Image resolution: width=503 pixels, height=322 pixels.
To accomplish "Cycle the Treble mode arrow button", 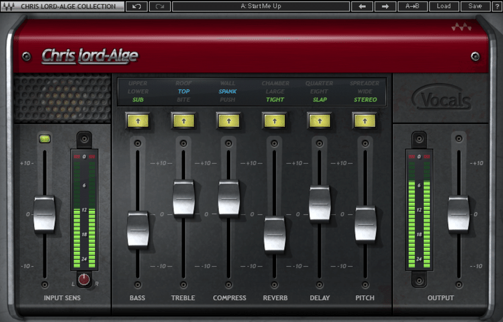I will 184,121.
